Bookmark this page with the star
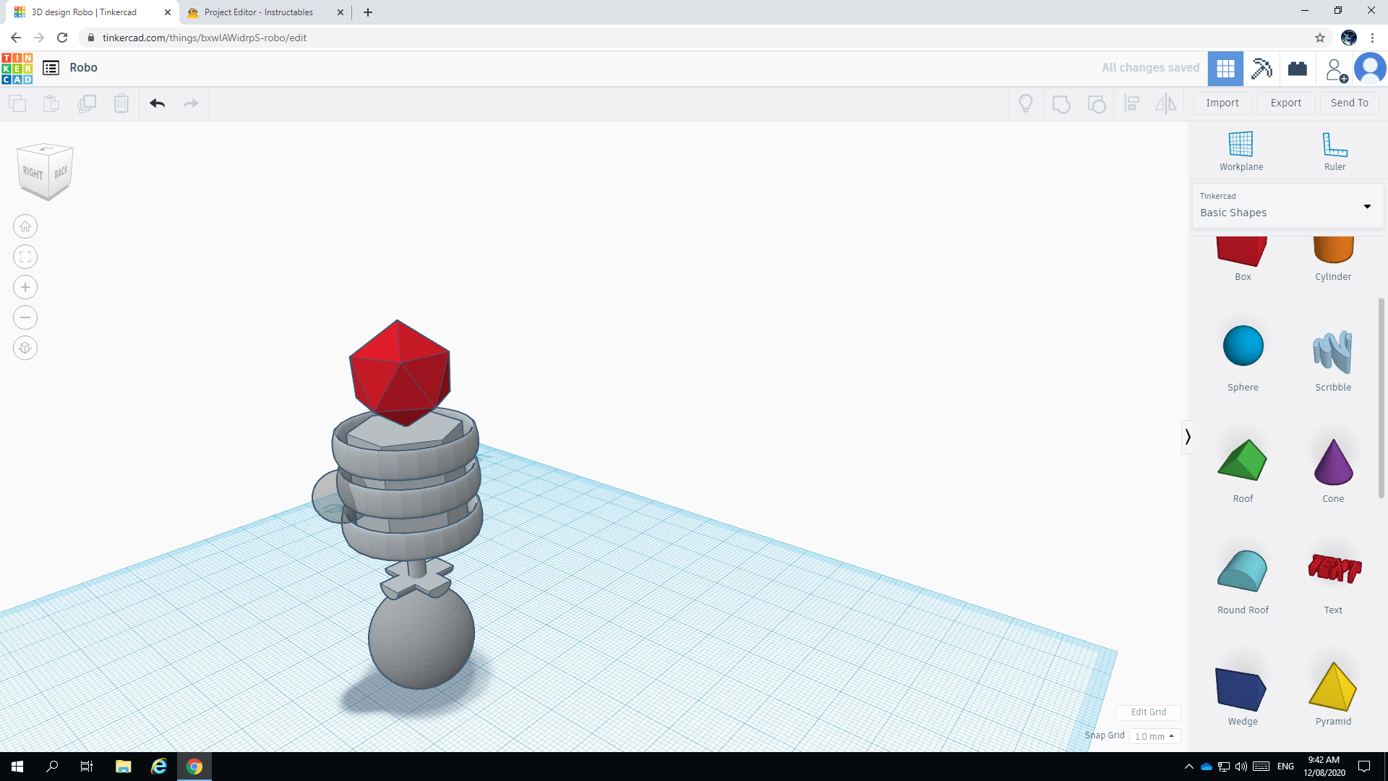The image size is (1388, 781). (x=1320, y=38)
